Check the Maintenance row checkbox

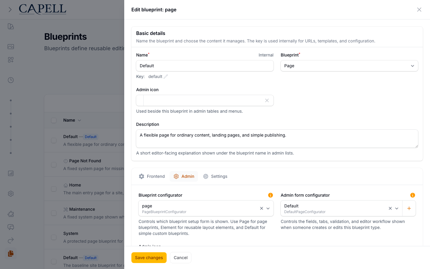(54, 213)
